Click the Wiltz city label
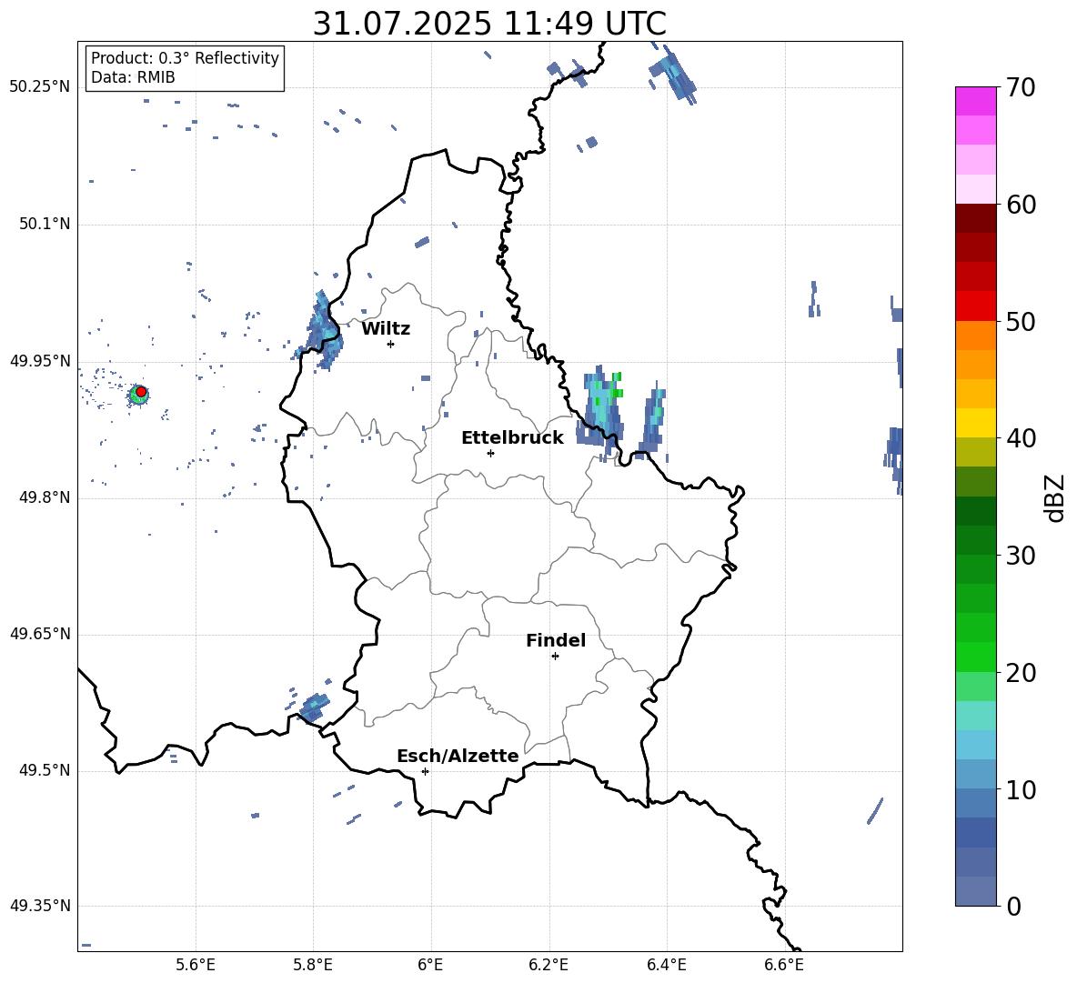Viewport: 1077px width, 983px height. (386, 329)
